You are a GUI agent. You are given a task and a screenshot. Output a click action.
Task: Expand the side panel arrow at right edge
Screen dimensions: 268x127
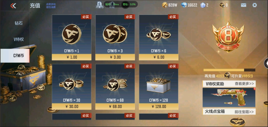pyautogui.click(x=266, y=63)
